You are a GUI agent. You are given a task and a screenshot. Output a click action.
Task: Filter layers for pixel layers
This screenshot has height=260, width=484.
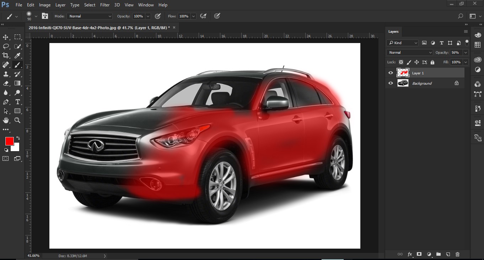(x=424, y=43)
